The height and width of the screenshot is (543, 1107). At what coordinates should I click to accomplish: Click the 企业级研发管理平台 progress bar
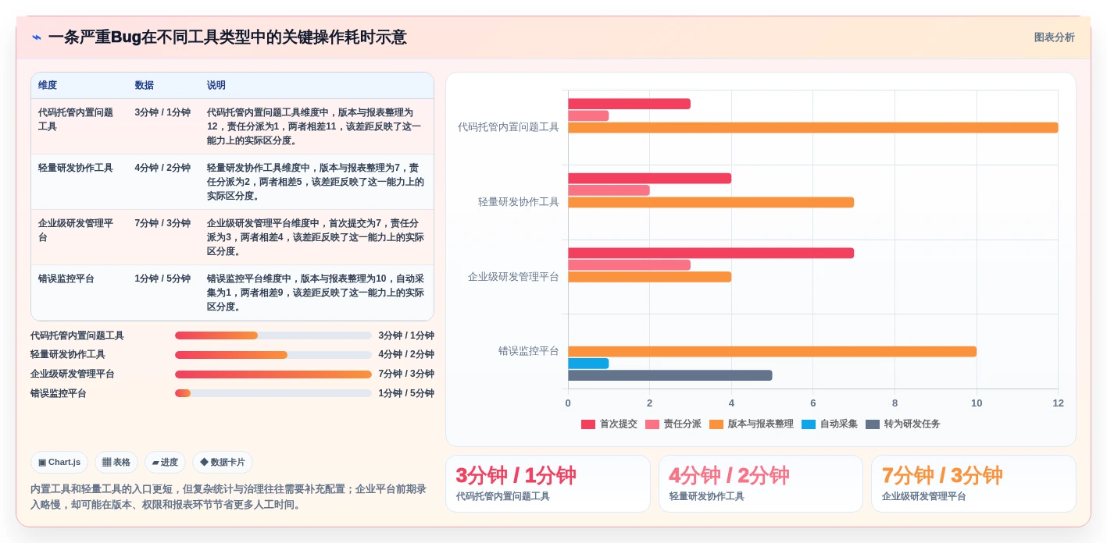273,374
